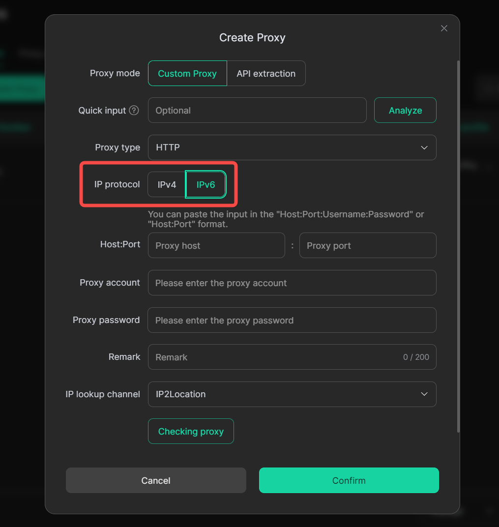Confirm the proxy creation

pyautogui.click(x=349, y=480)
